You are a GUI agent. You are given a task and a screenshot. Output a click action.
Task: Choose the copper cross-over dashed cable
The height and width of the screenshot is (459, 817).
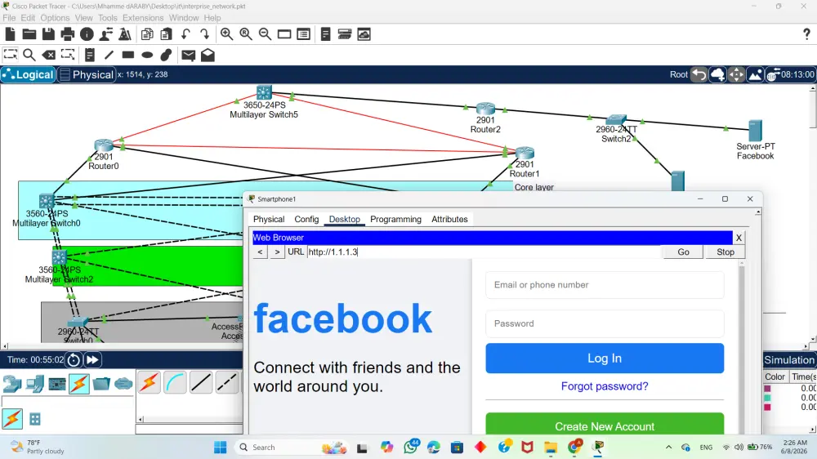point(227,383)
